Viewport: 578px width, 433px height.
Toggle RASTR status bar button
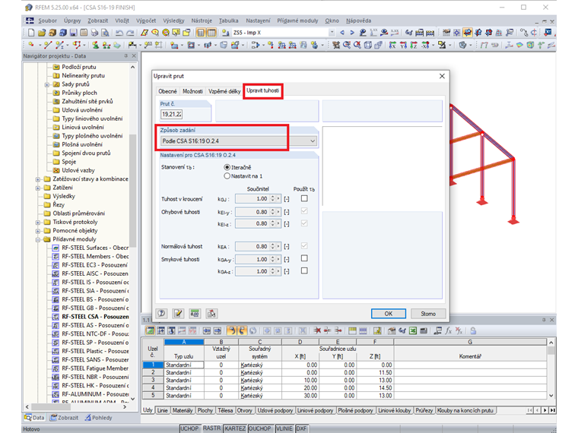pos(211,428)
